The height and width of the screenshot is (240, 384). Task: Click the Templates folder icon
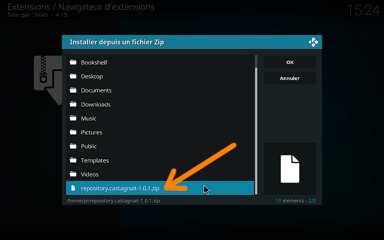(73, 160)
